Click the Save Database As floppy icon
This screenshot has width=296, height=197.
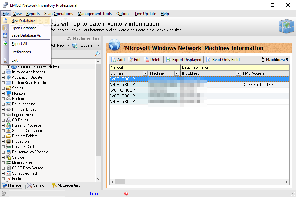(5, 35)
